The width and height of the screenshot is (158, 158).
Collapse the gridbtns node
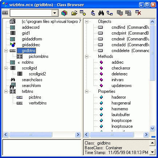[x=6, y=51]
